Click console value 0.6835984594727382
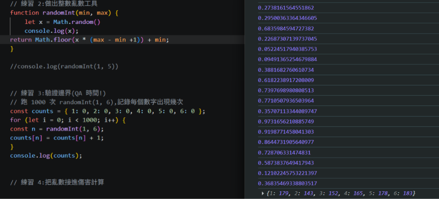The height and width of the screenshot is (199, 439). (x=286, y=29)
